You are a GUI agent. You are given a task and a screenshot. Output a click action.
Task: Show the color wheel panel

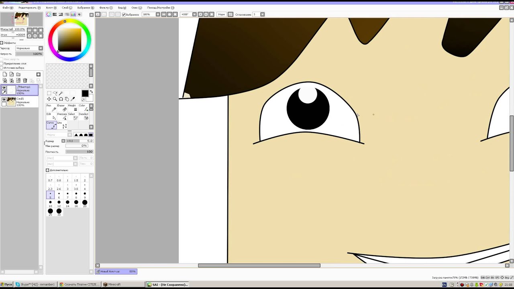[49, 14]
